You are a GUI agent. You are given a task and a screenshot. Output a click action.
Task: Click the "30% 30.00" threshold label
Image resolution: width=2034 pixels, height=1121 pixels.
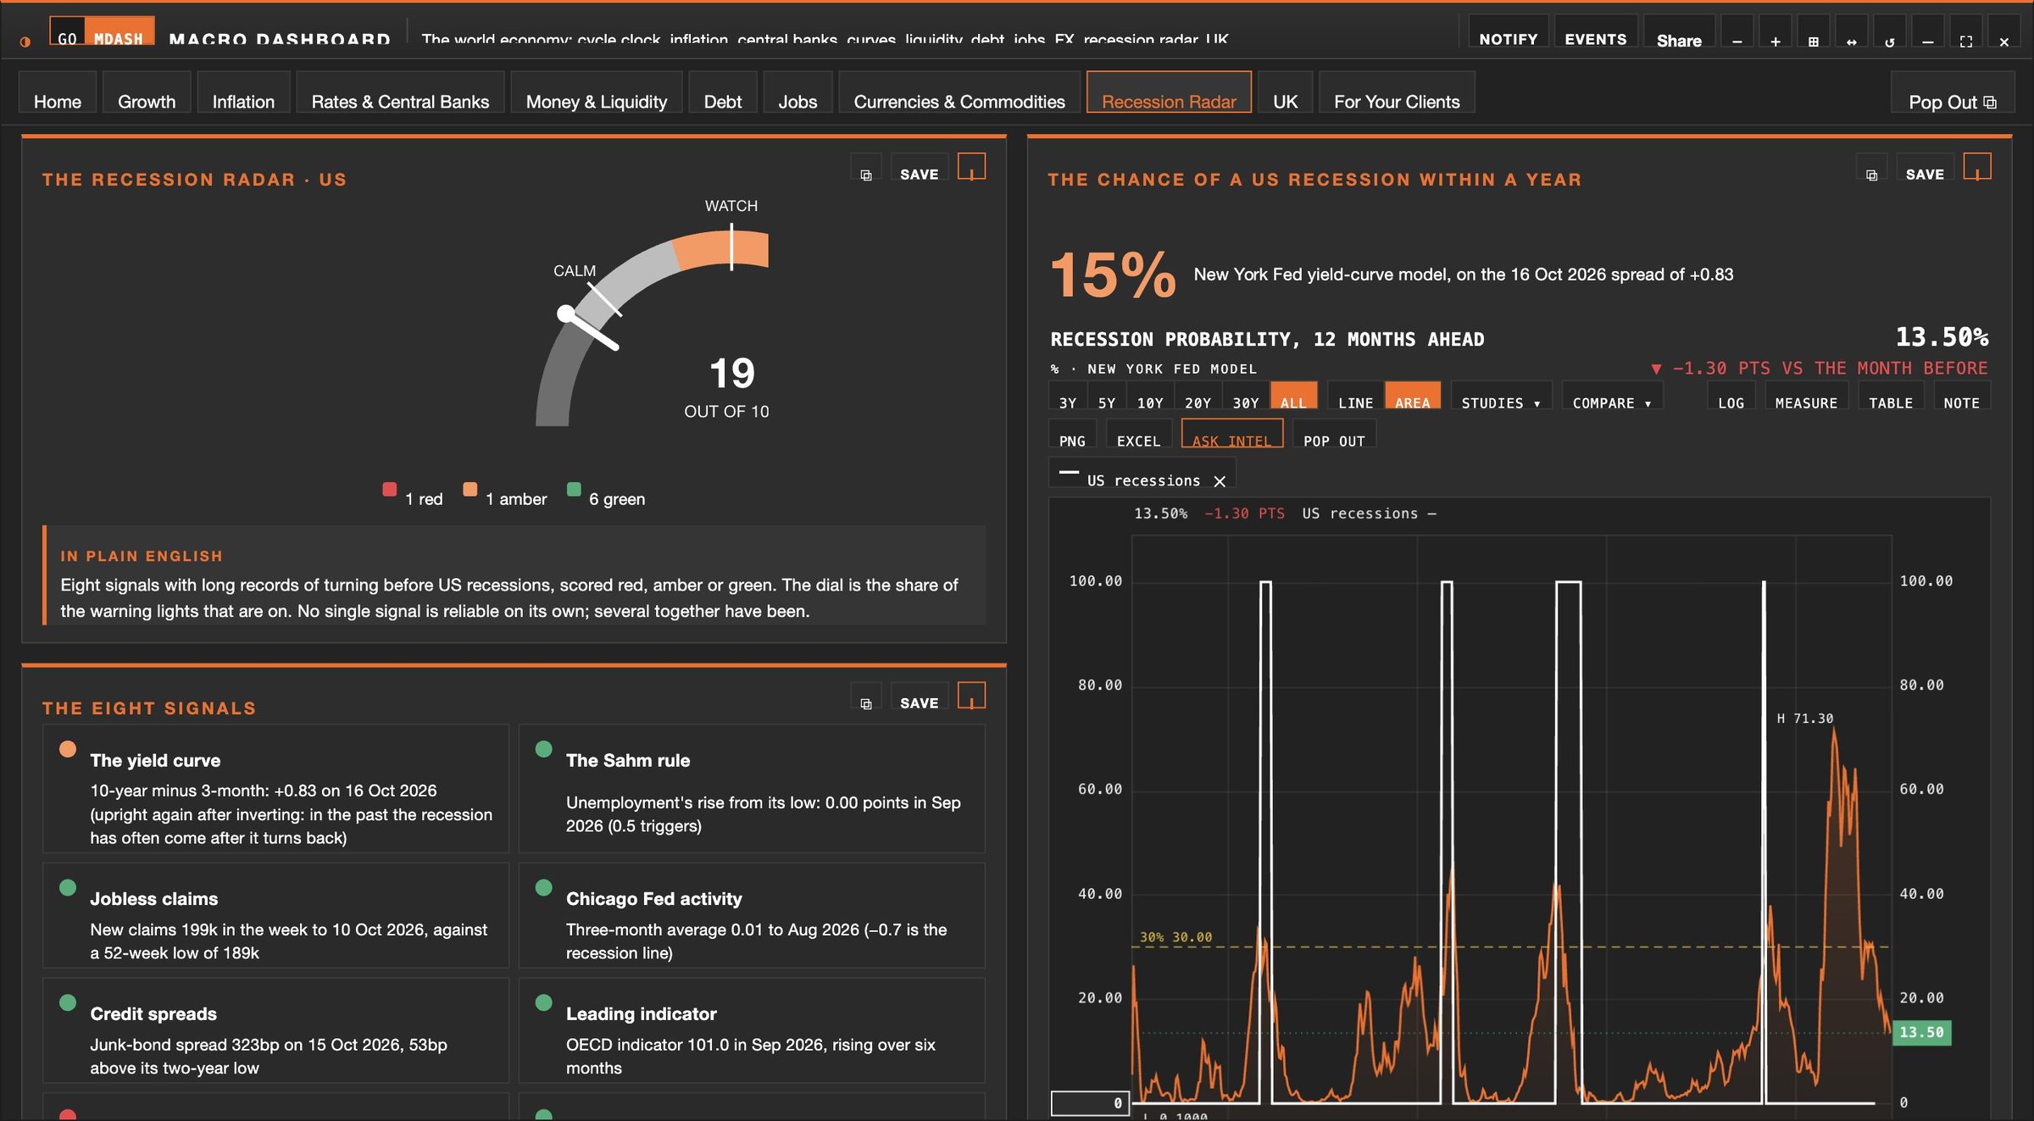coord(1175,937)
